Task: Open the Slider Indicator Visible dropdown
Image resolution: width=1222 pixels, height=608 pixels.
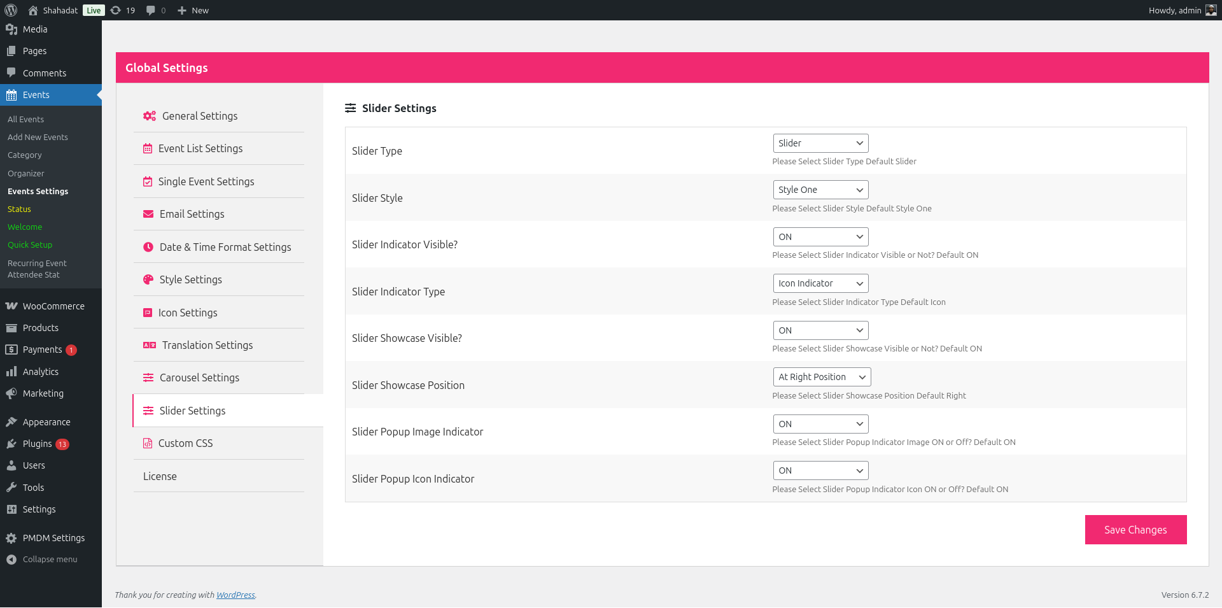Action: click(820, 237)
